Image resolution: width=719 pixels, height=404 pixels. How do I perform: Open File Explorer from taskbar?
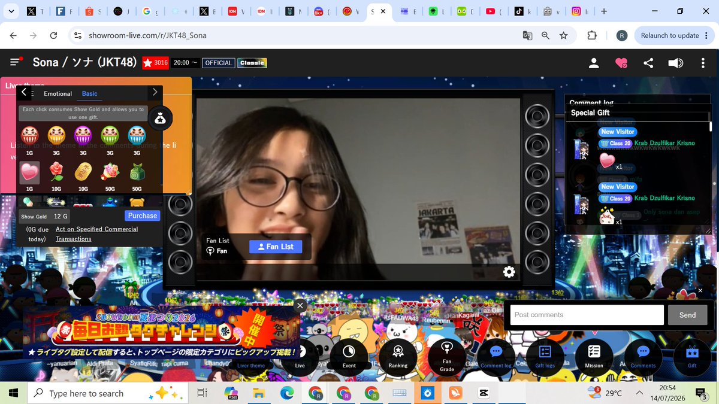tap(258, 393)
